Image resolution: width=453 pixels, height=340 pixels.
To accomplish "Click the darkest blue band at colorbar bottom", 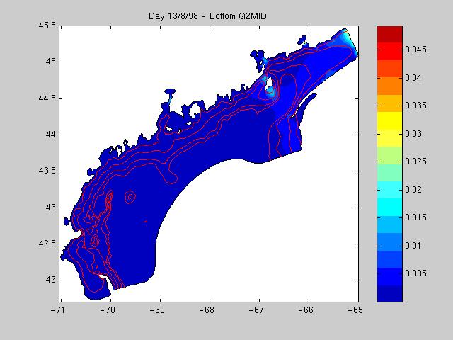I will pos(389,294).
